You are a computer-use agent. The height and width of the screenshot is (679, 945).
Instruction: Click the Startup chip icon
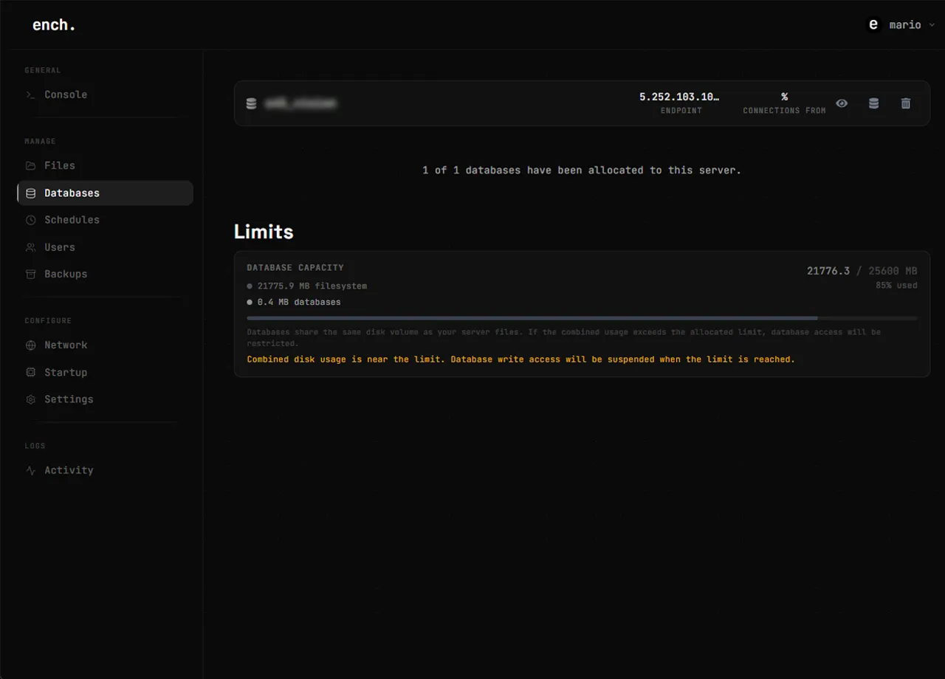click(x=30, y=372)
